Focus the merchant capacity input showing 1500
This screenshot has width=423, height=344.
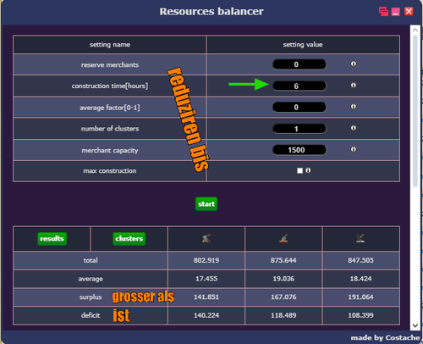(299, 150)
